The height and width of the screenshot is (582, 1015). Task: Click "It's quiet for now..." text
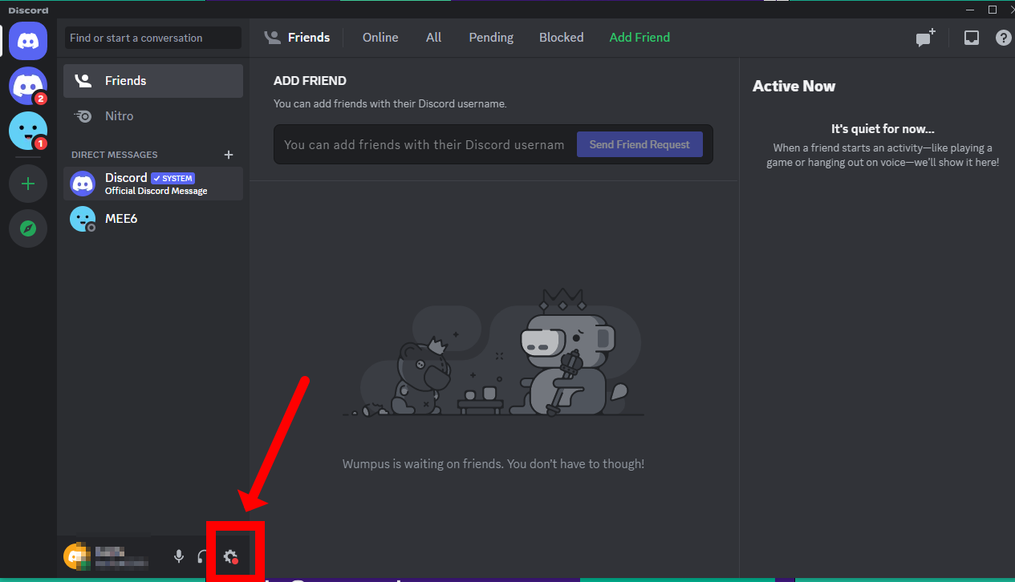883,129
